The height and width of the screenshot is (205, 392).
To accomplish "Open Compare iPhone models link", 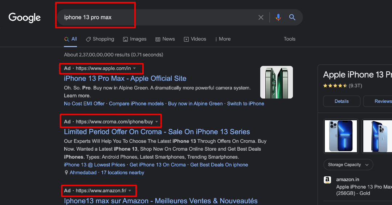I will click(x=136, y=104).
